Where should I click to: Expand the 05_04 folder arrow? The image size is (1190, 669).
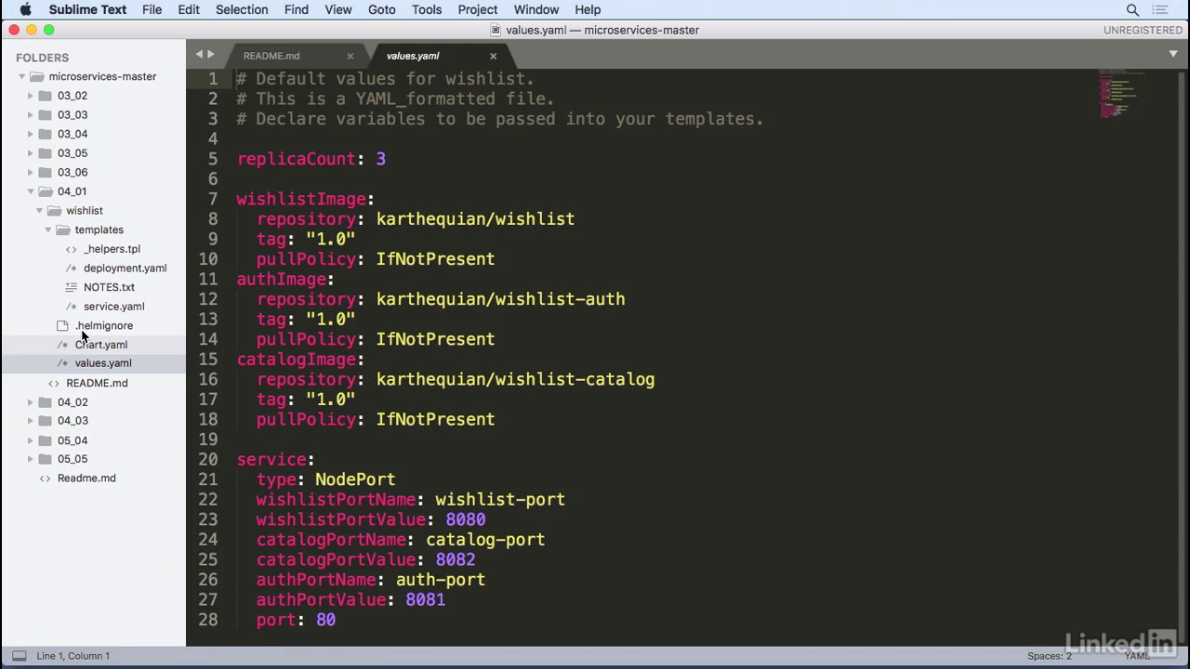click(x=30, y=440)
